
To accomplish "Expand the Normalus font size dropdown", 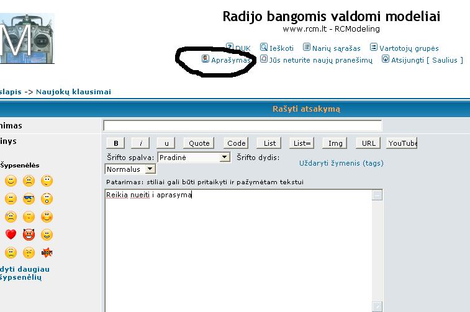I will 150,169.
